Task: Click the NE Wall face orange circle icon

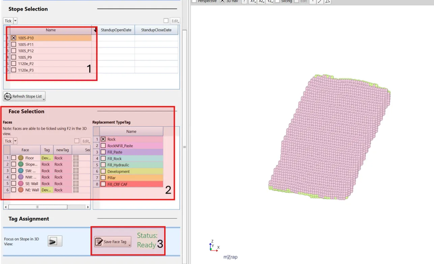Action: click(21, 190)
